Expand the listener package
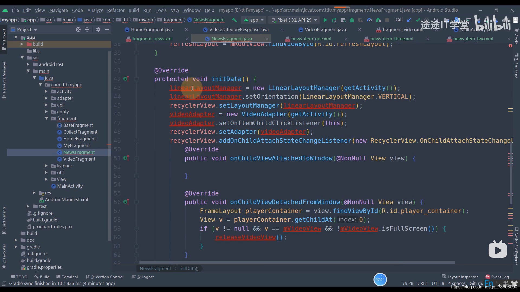The height and width of the screenshot is (292, 520). point(46,166)
